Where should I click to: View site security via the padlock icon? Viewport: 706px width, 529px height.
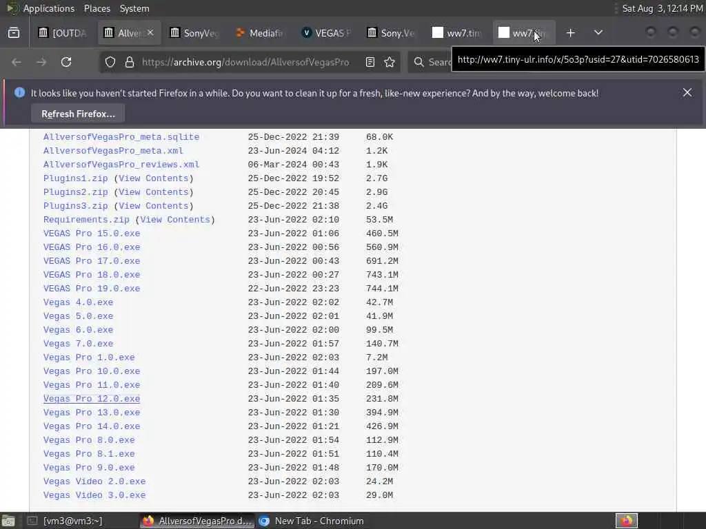(x=130, y=62)
